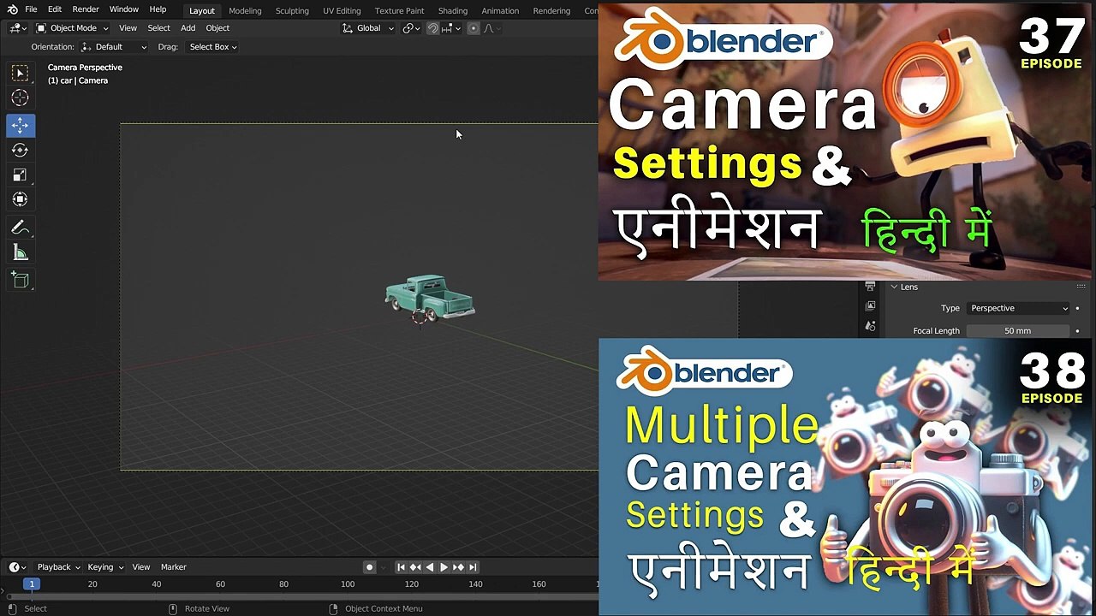
Task: Open the Edit menu
Action: (55, 9)
